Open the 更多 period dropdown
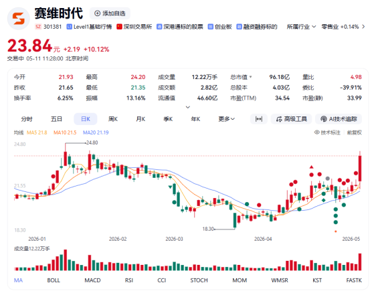This screenshot has width=370, height=293. [x=226, y=119]
